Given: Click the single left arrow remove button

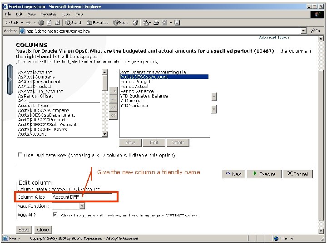Looking at the screenshot, I should (113, 99).
